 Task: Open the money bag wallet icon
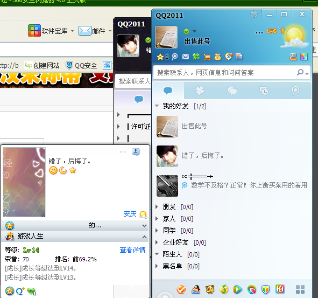pos(217,57)
